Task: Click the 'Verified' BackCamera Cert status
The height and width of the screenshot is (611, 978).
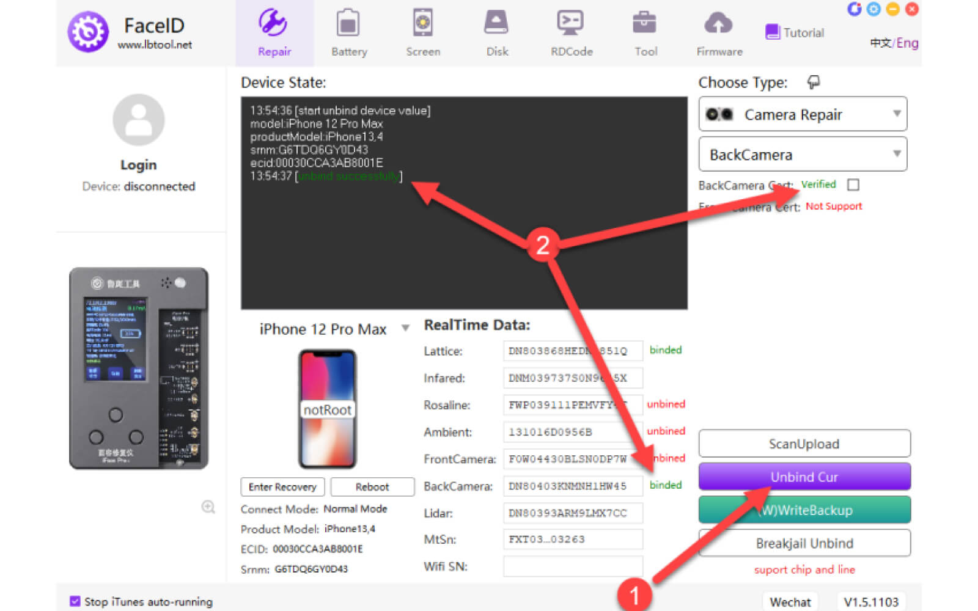Action: coord(818,185)
